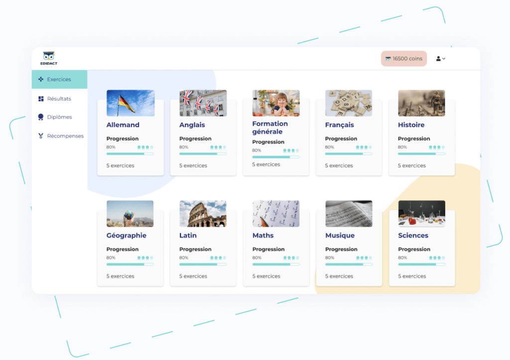Click the Exercices sidebar icon
Screen dimensions: 510x360
[x=41, y=79]
